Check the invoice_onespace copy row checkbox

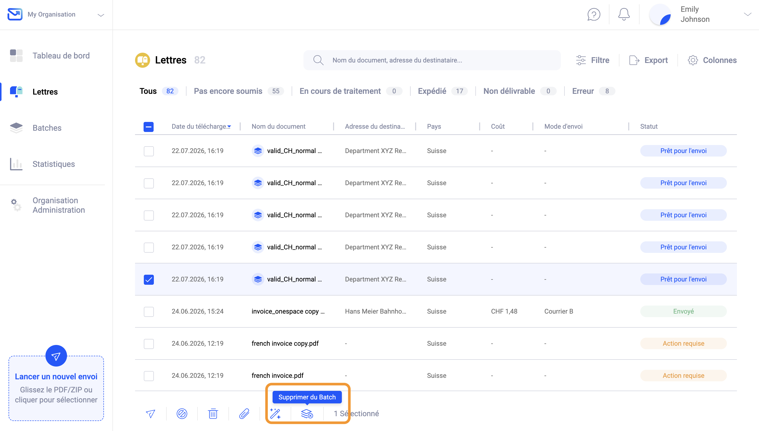(149, 312)
